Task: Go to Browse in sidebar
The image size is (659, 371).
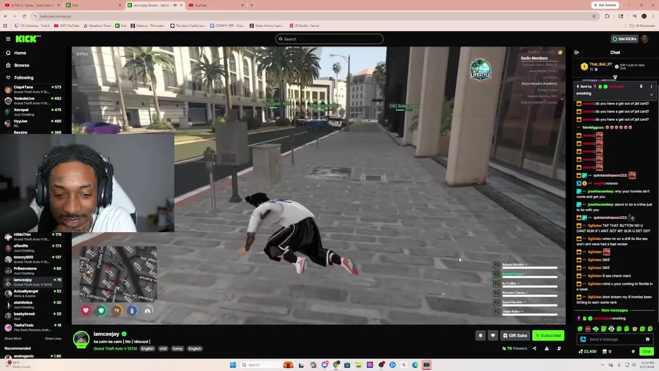Action: tap(22, 65)
